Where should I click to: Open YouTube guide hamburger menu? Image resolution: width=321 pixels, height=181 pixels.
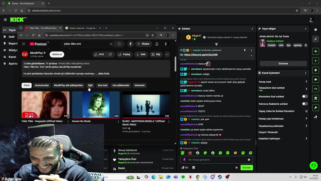pyautogui.click(x=24, y=44)
